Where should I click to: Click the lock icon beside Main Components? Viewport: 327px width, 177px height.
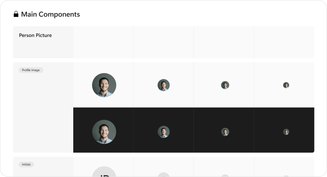[16, 14]
